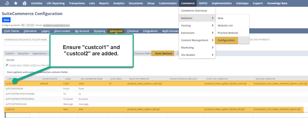Switch to the Advanced tab
The image size is (308, 118).
pos(116,31)
